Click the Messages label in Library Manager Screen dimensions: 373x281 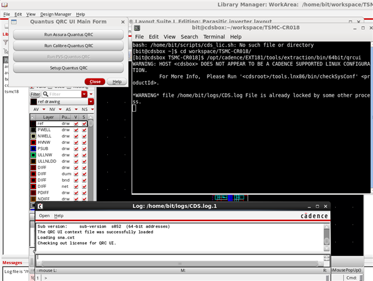(x=12, y=263)
